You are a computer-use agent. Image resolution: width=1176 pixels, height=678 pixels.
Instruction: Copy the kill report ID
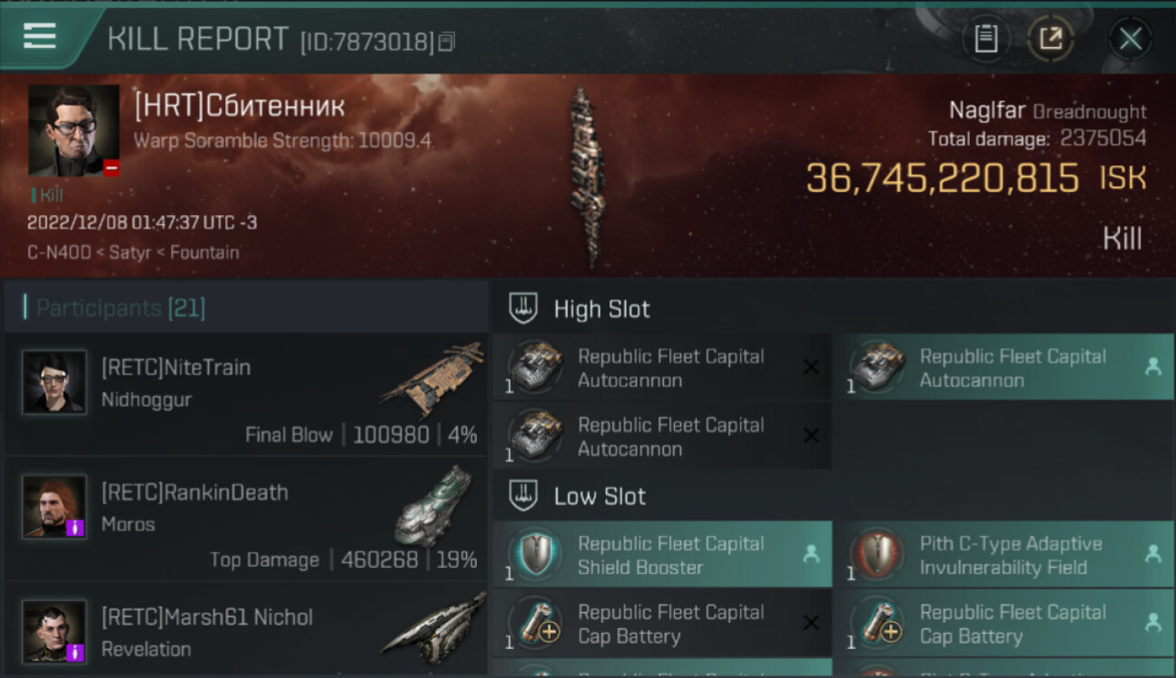tap(446, 42)
